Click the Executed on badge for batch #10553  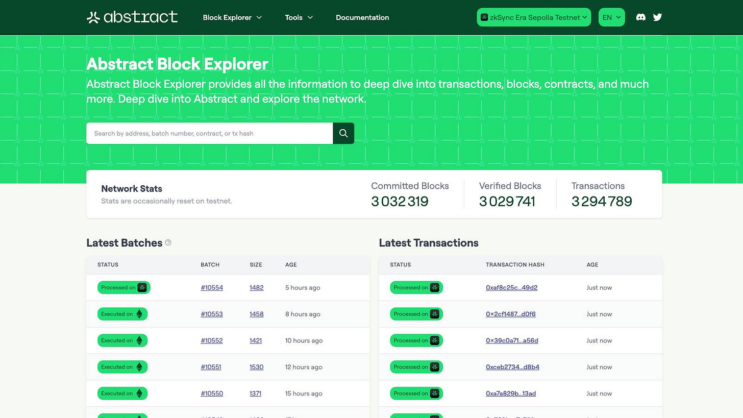point(122,314)
